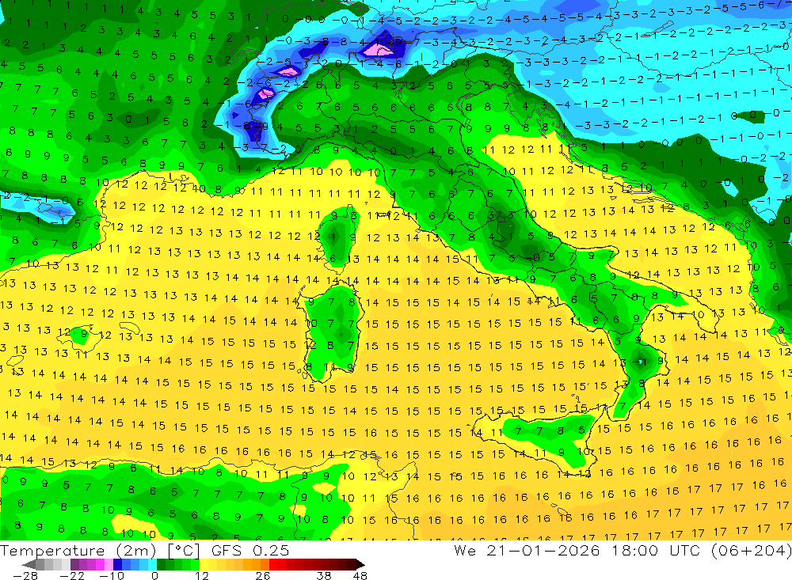The height and width of the screenshot is (580, 792).
Task: Click the -28 color scale label
Action: click(x=25, y=576)
